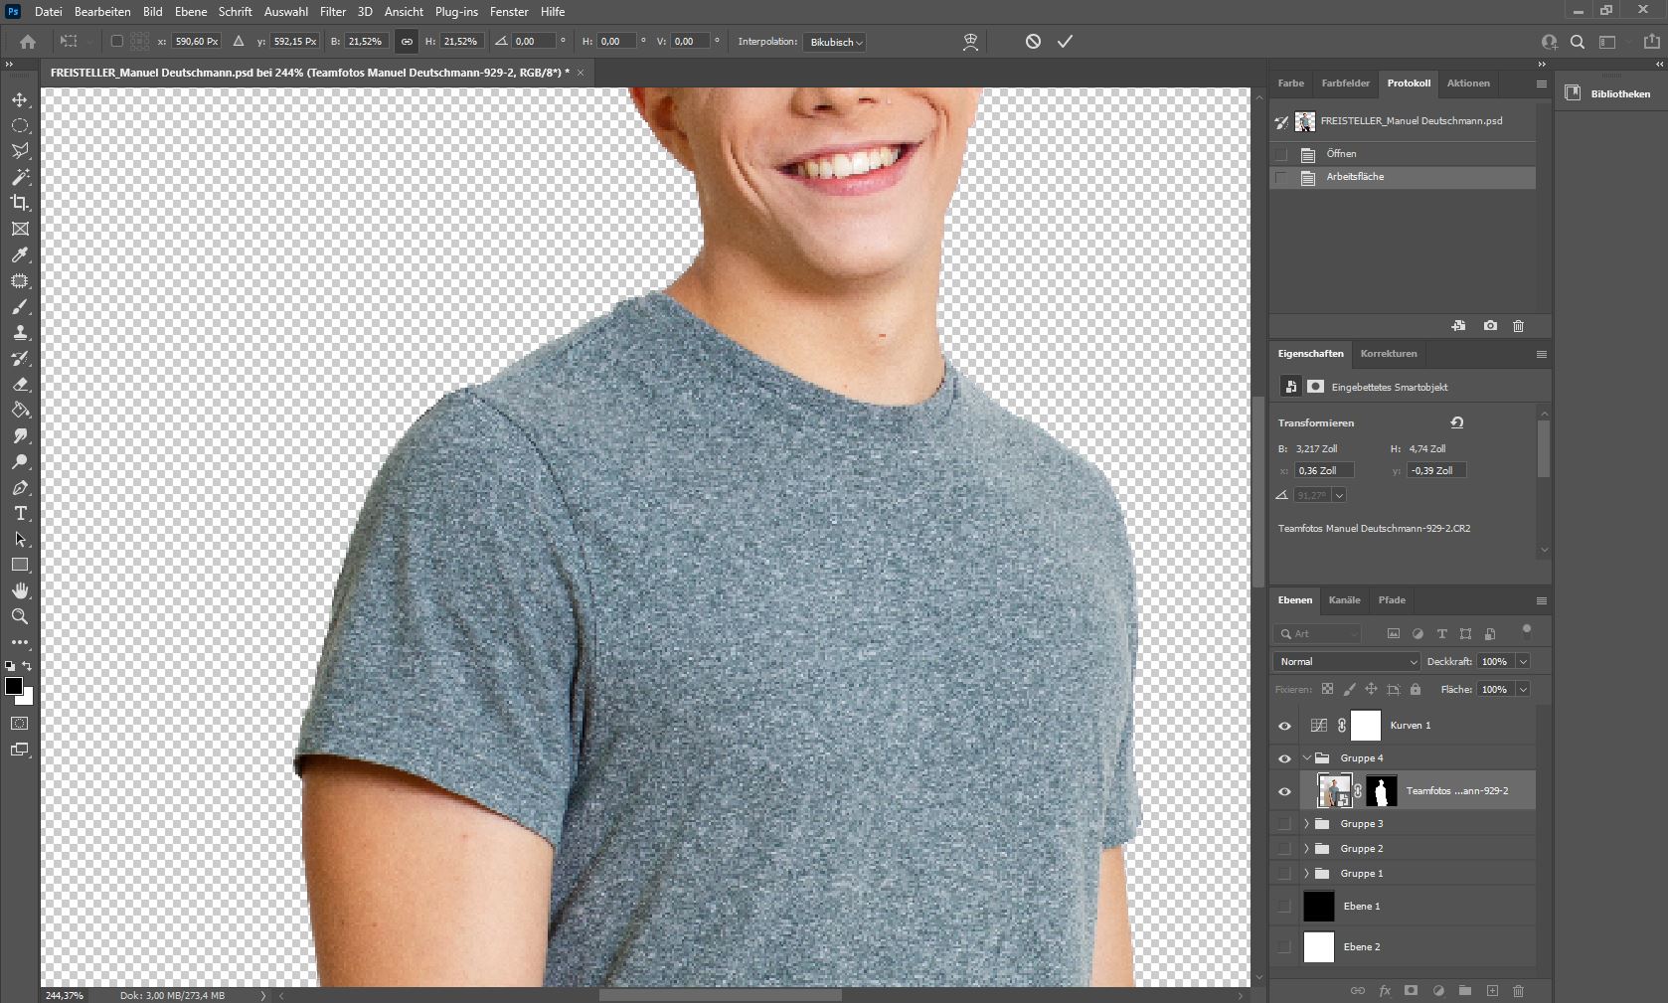
Task: Select the Move tool
Action: (20, 99)
